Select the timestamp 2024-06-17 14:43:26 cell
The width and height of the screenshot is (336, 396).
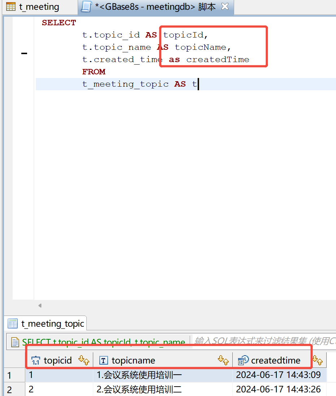tap(277, 390)
